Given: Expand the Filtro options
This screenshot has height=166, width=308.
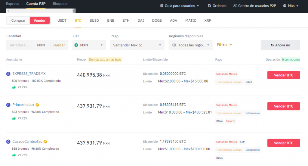Looking at the screenshot, I should 224,45.
